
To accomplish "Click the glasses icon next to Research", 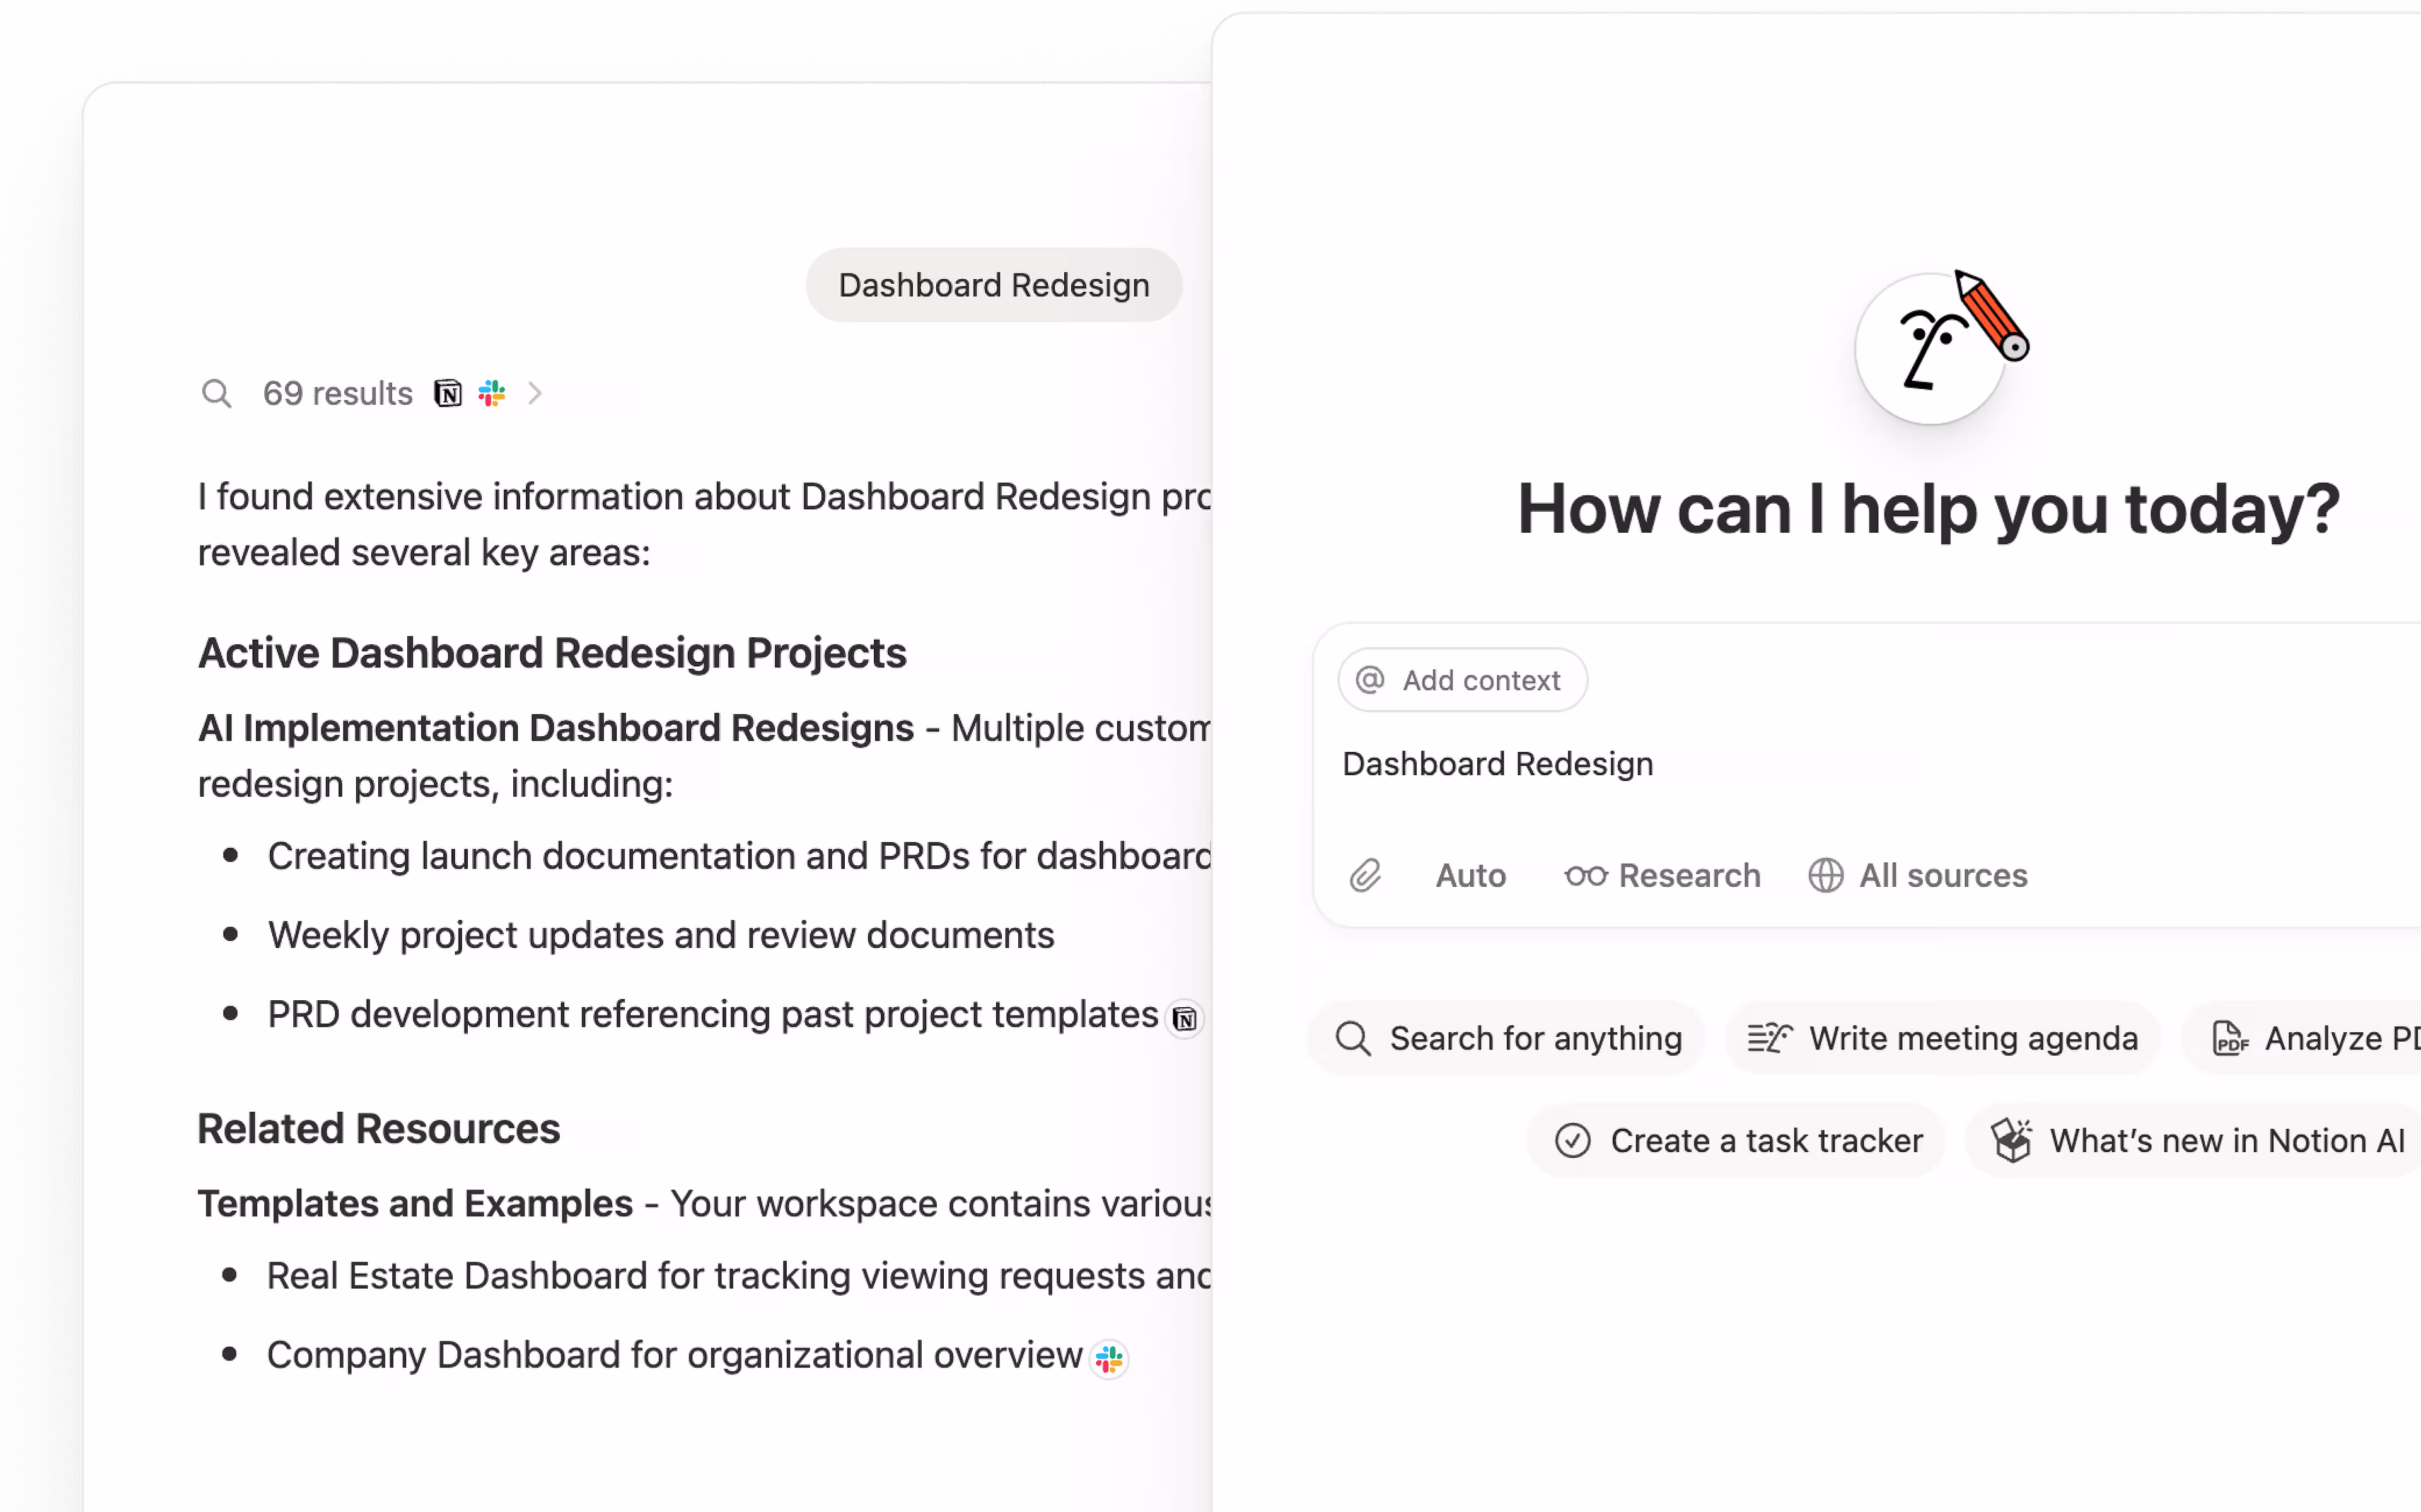I will (1586, 875).
